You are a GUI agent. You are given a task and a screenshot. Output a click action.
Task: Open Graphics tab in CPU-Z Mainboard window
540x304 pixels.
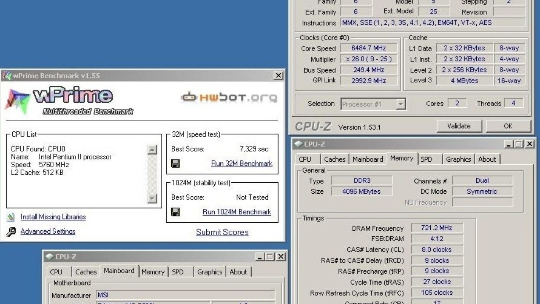pos(210,272)
